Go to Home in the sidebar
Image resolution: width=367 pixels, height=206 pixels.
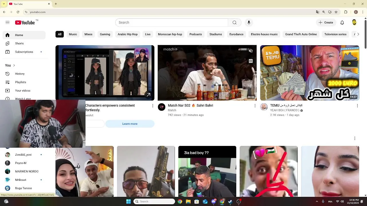[x=24, y=35]
